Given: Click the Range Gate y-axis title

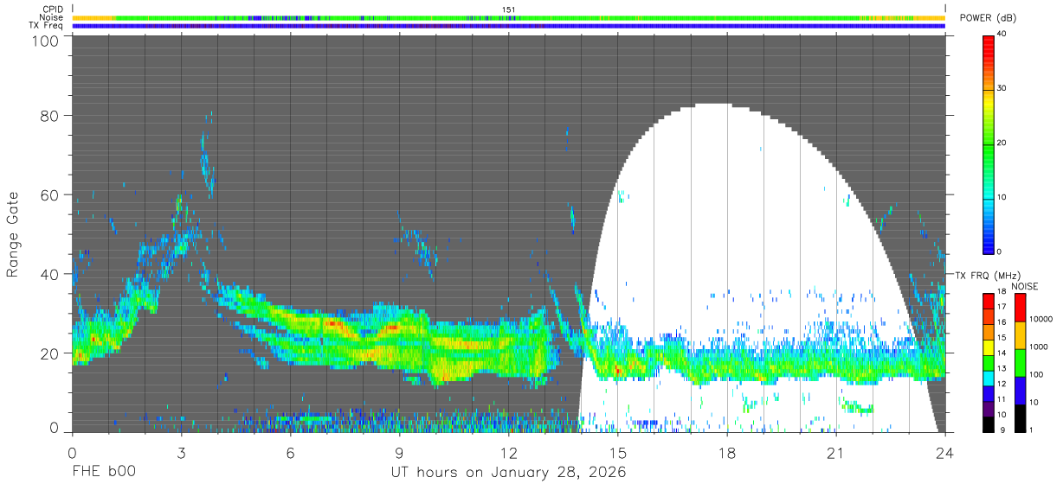Looking at the screenshot, I should pos(13,234).
